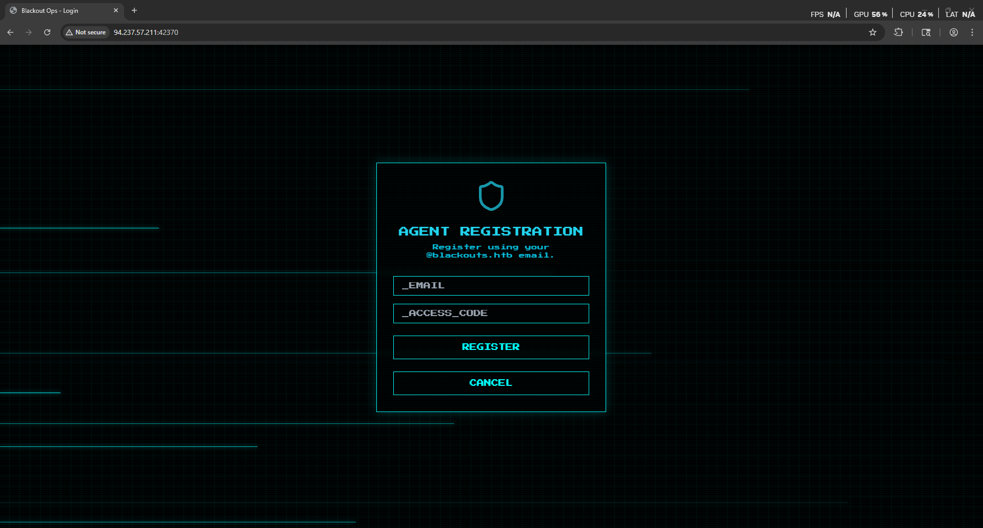Click the '@blackouts.htb email.' text

pyautogui.click(x=490, y=256)
